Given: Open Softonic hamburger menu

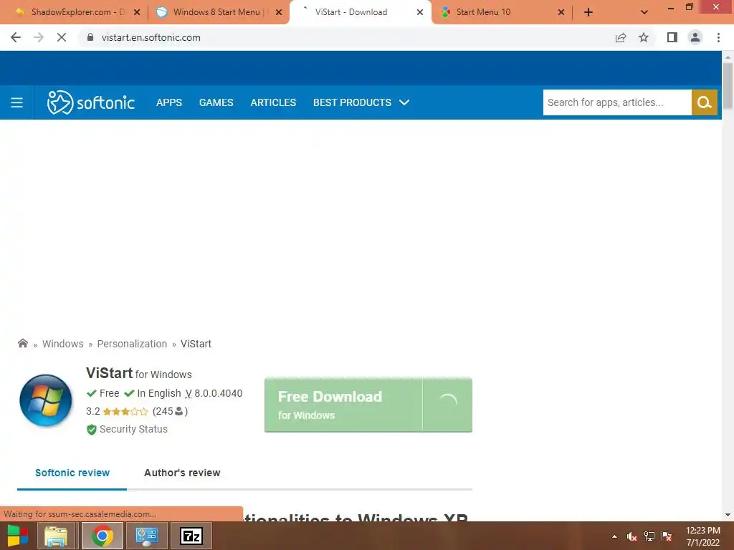Looking at the screenshot, I should click(x=17, y=102).
